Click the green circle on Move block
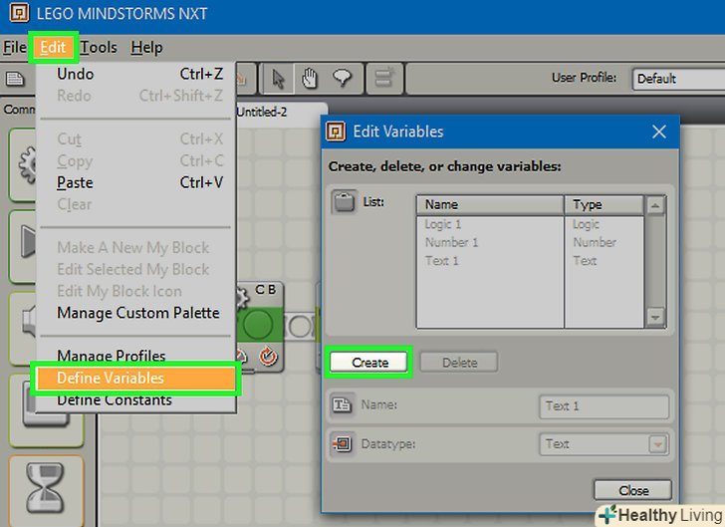The height and width of the screenshot is (527, 725). [x=258, y=325]
